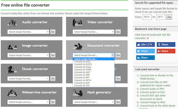Click the Image converter heading

[x=35, y=46]
